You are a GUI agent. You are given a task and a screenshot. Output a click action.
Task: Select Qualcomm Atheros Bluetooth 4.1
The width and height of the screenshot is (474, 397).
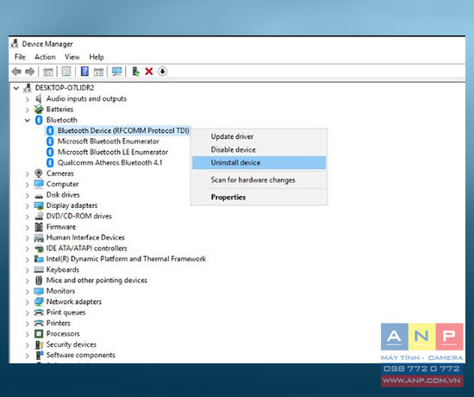pos(109,162)
